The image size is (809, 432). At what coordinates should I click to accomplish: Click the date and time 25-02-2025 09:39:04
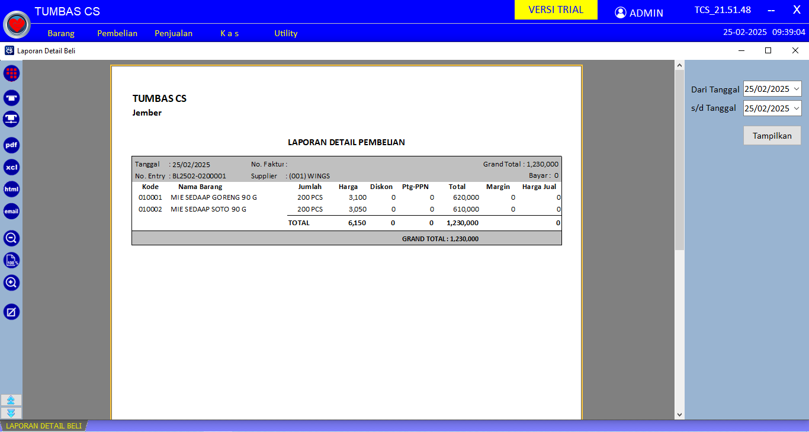pos(764,32)
